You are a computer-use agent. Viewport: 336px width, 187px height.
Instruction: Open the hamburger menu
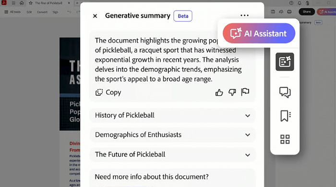[13, 3]
